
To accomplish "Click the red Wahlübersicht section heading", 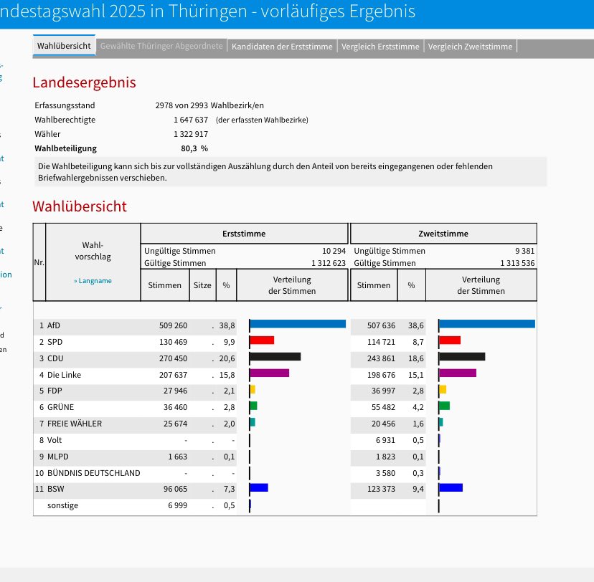I will (80, 206).
